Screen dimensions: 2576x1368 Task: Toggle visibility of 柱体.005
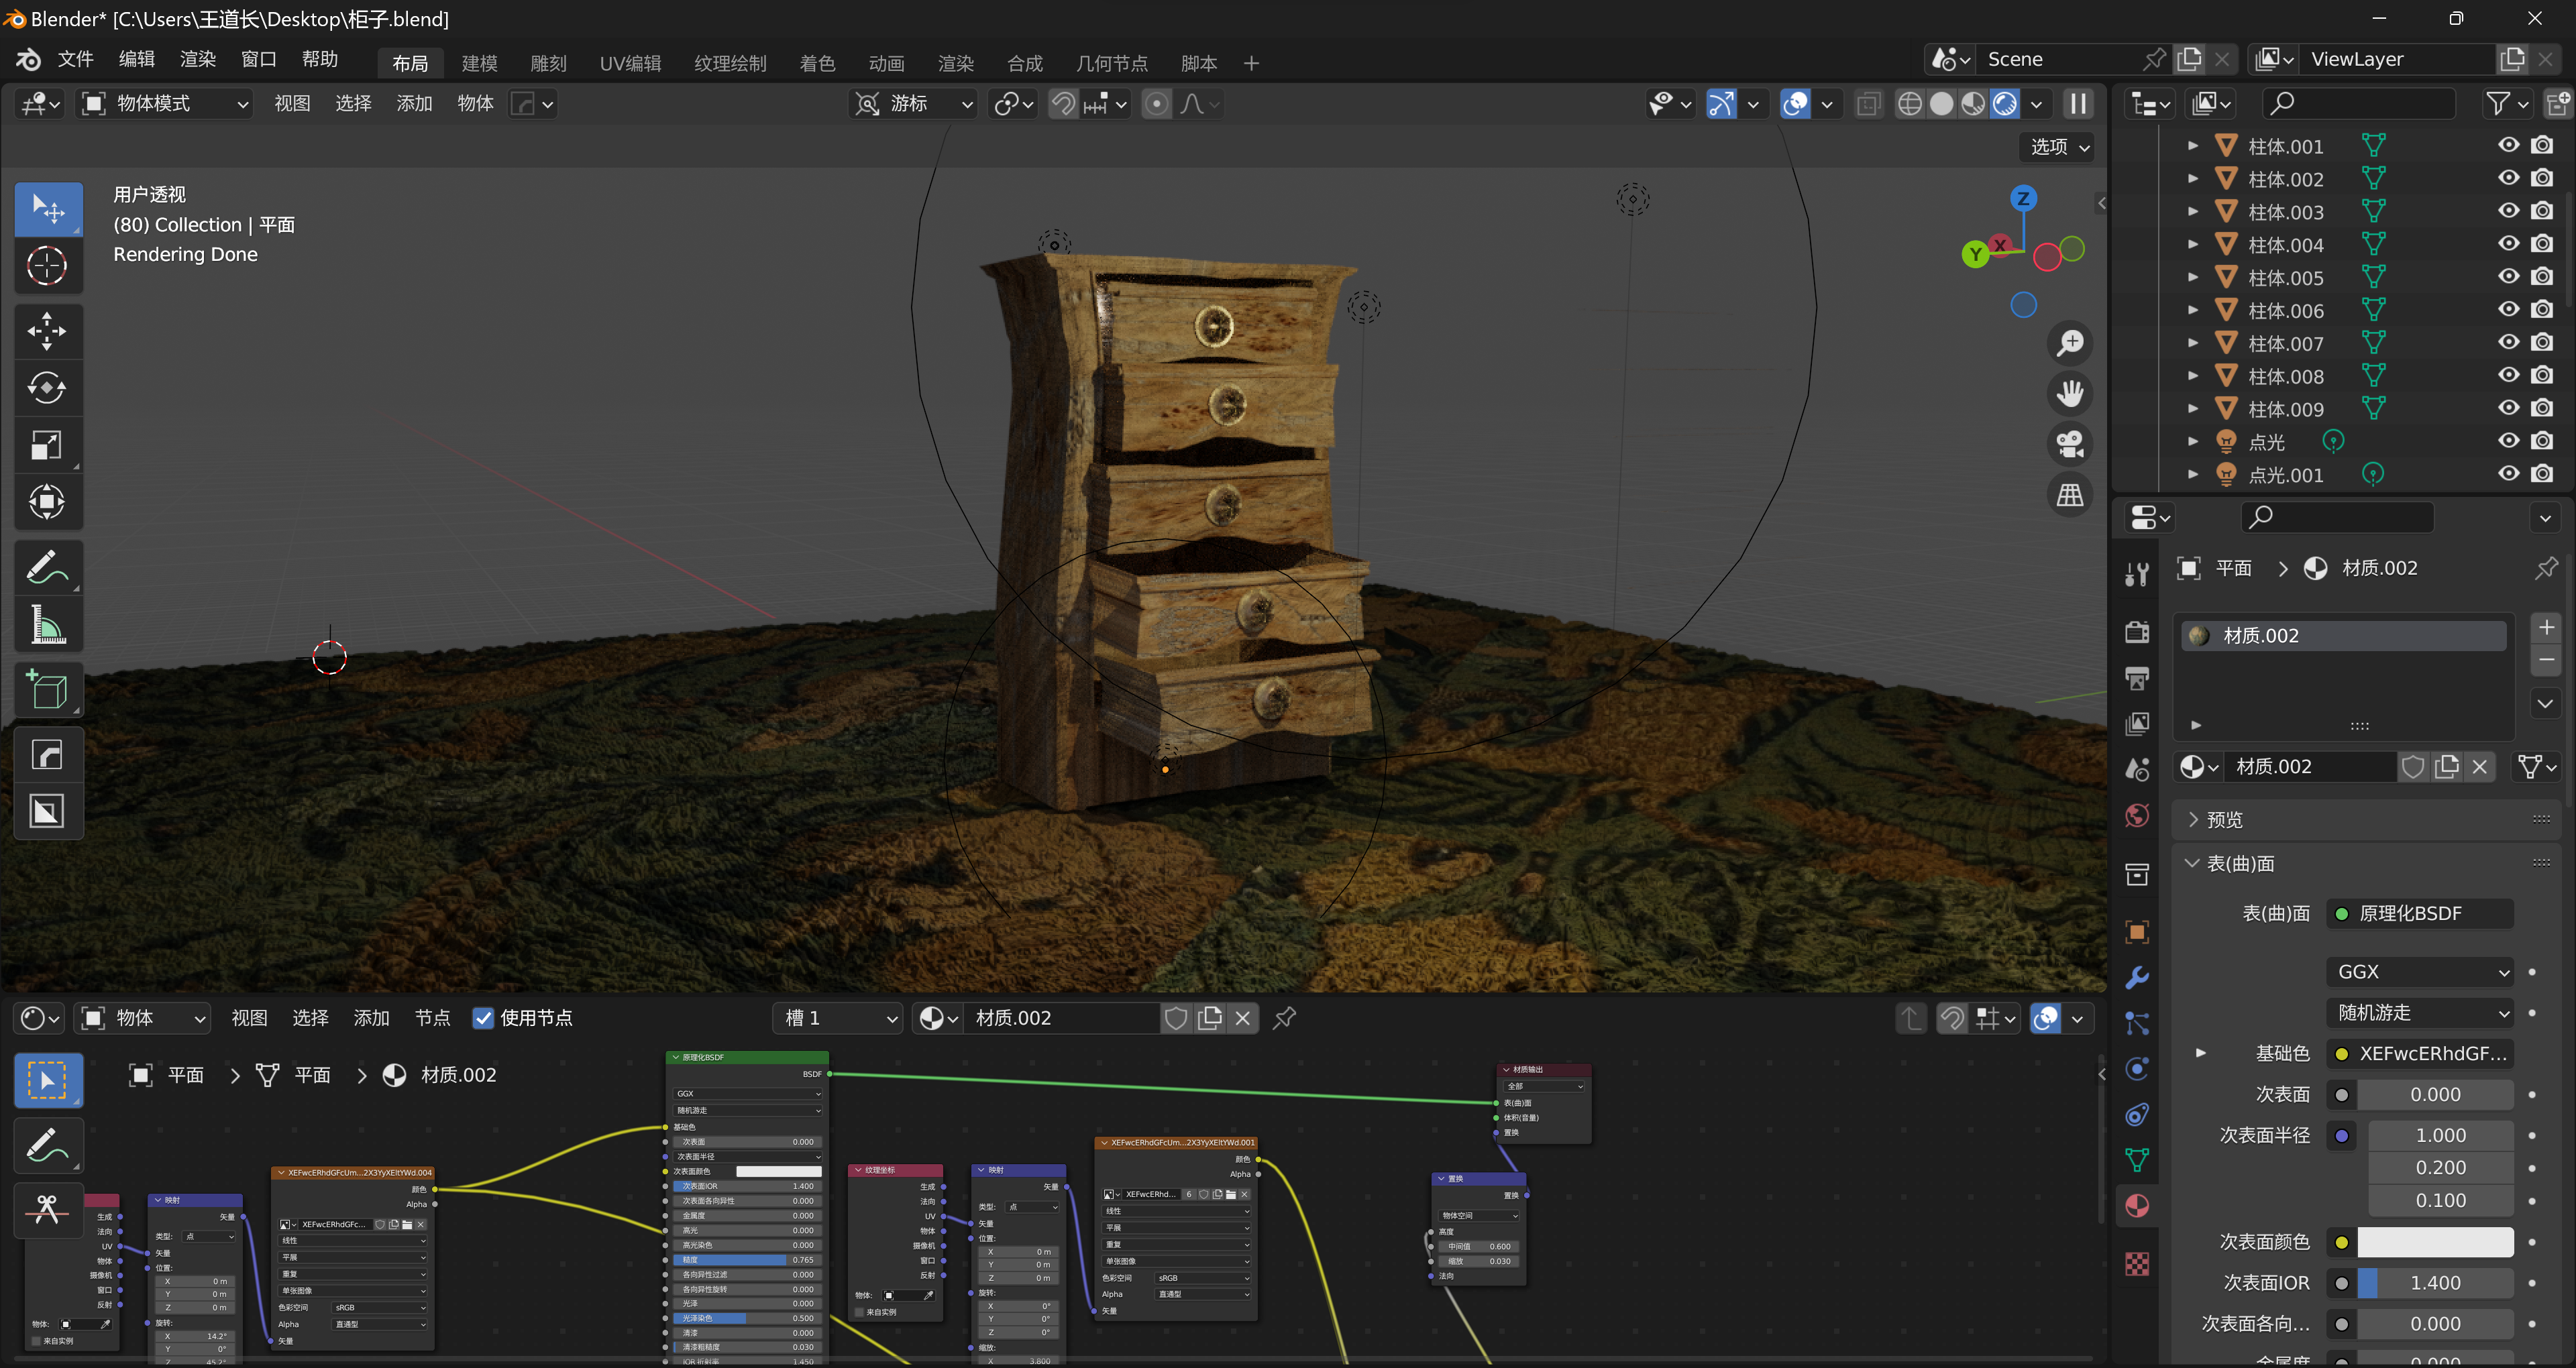click(x=2508, y=277)
